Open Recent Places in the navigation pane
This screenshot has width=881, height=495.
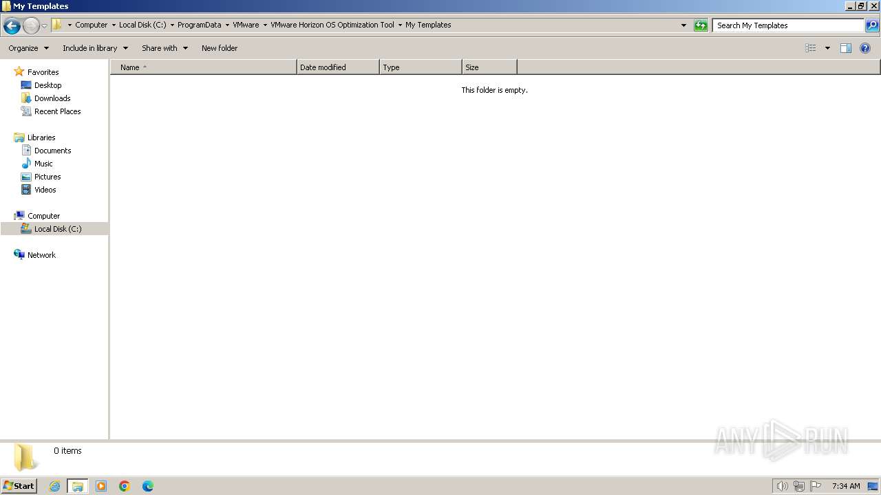[57, 111]
